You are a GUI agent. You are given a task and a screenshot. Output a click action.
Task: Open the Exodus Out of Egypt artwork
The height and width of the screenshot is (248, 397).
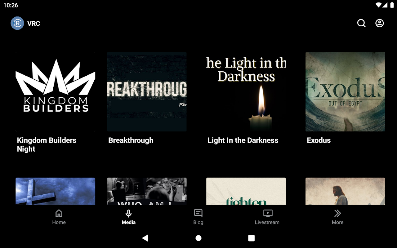tap(345, 92)
